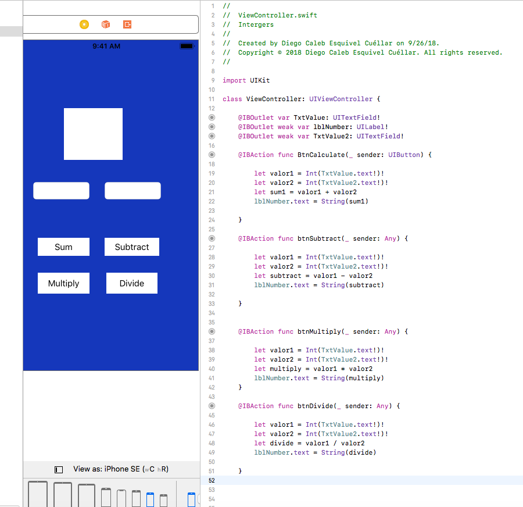Click 'let subtract = valor1 - valor2' line
The height and width of the screenshot is (507, 523).
pos(313,276)
